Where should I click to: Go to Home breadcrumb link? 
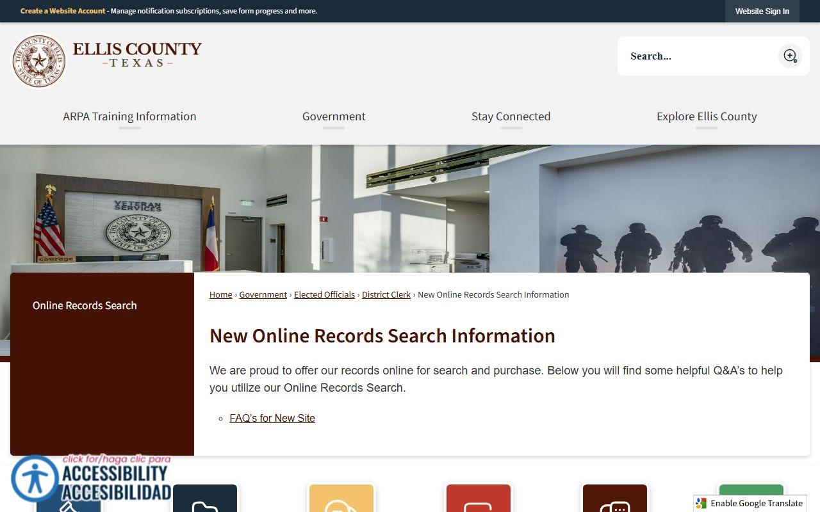220,294
